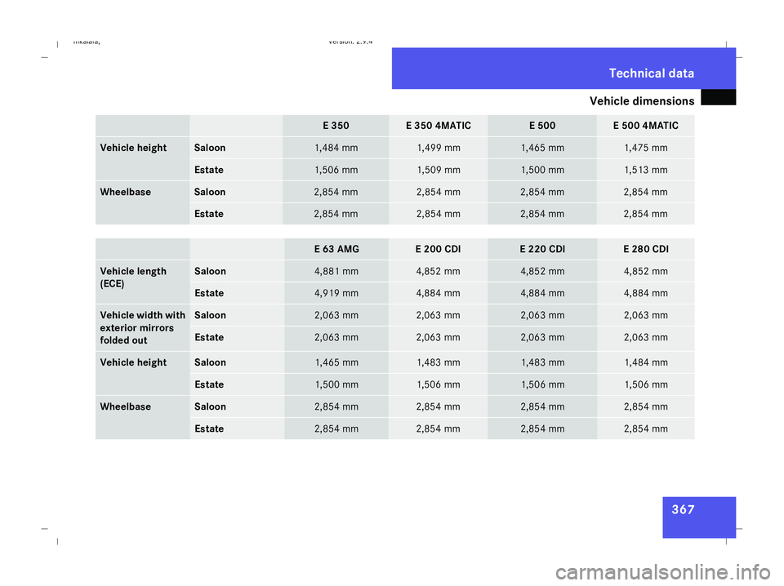
Task: Click the E 220 CDI column header
Action: 542,249
